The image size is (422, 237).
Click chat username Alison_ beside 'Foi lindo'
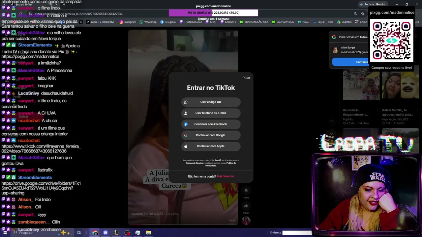tap(25, 199)
